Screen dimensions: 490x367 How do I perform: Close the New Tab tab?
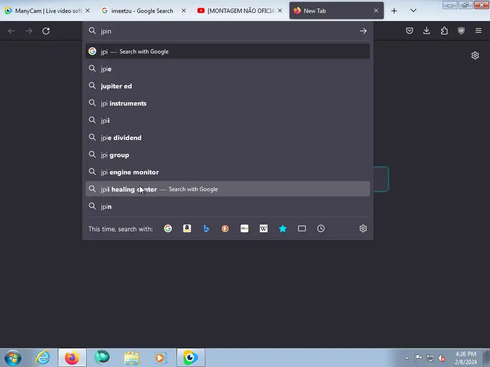(x=376, y=11)
